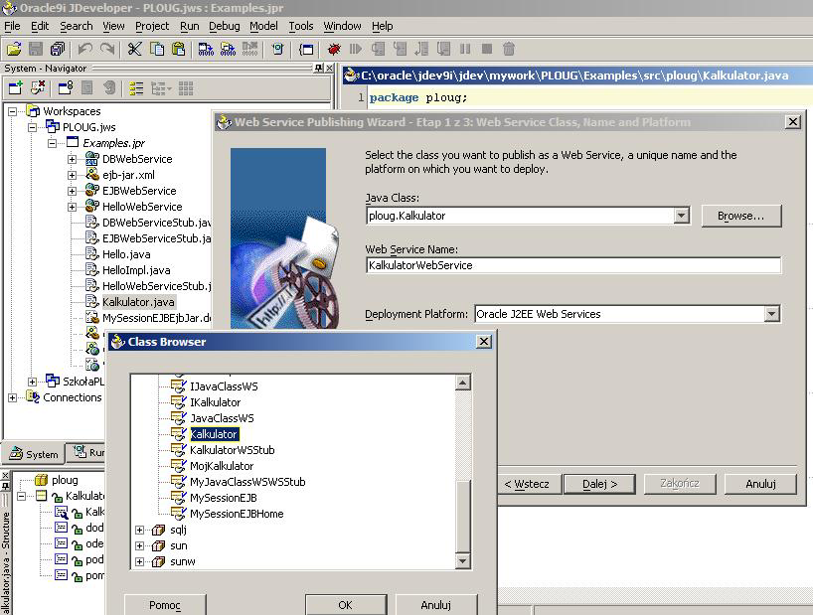Expand the HelloWebService node

click(x=73, y=207)
